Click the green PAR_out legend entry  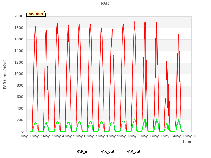pos(130,151)
